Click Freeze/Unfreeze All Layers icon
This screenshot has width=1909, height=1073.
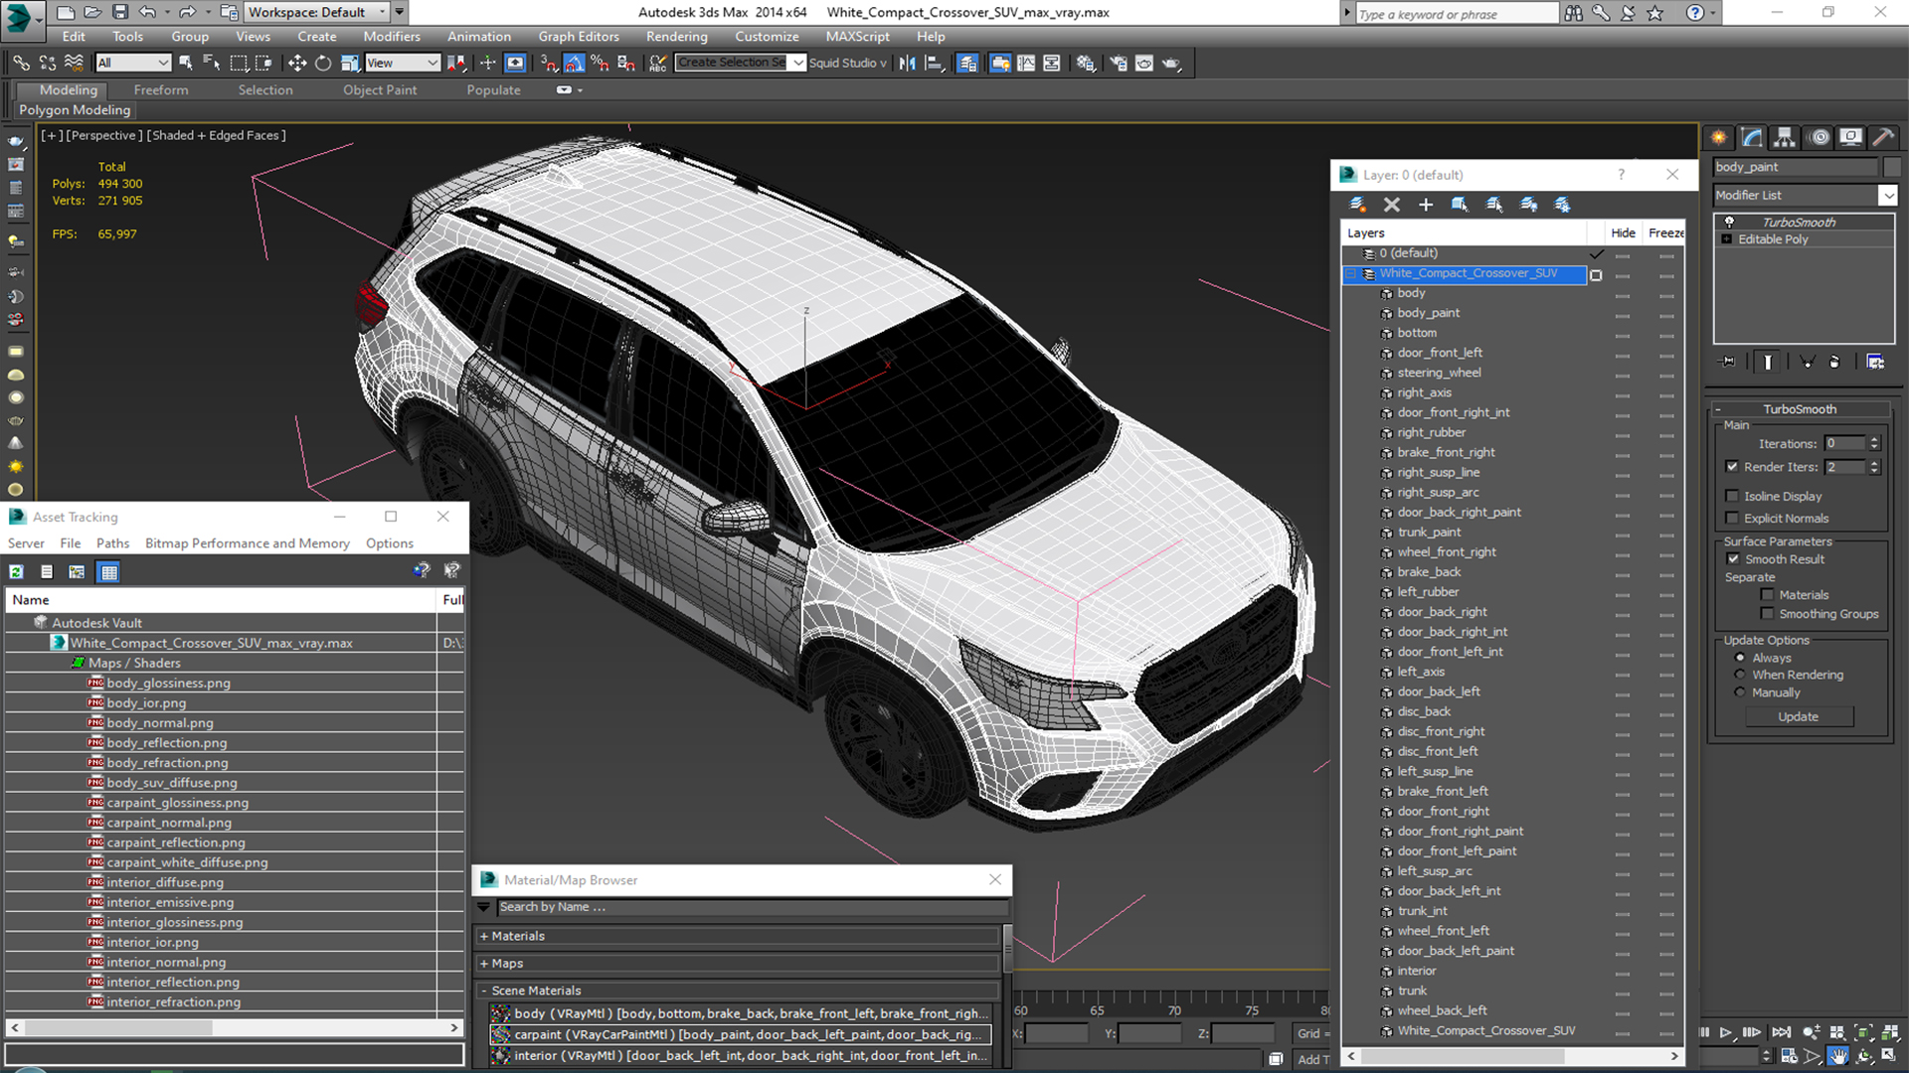1562,204
